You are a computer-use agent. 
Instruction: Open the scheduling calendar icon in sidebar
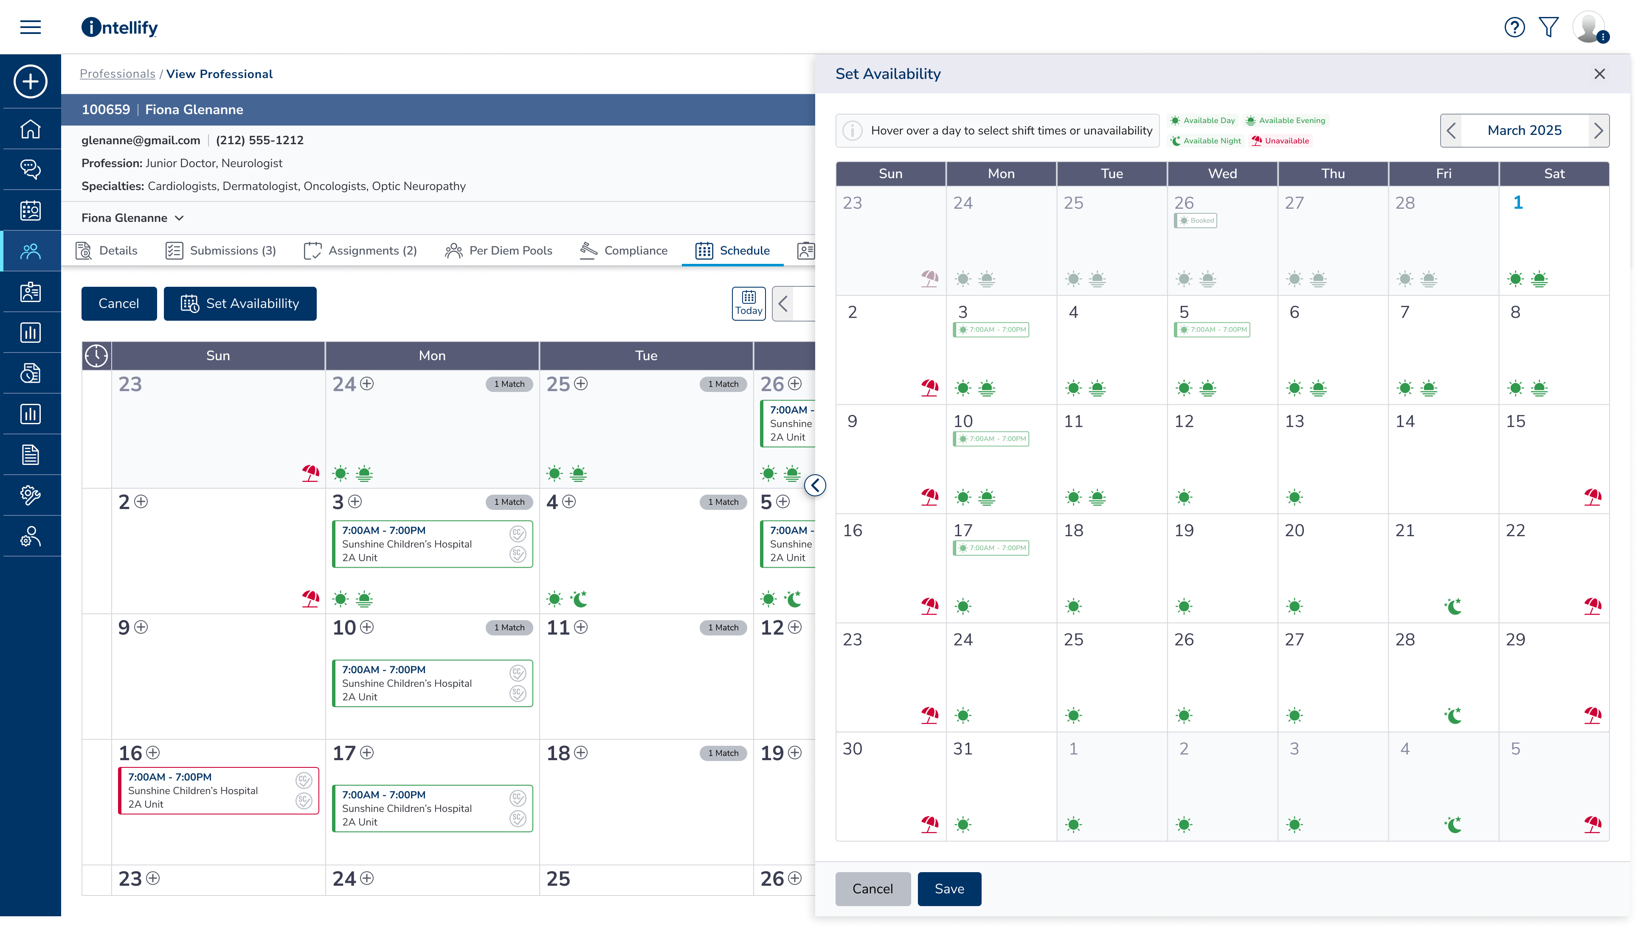30,210
